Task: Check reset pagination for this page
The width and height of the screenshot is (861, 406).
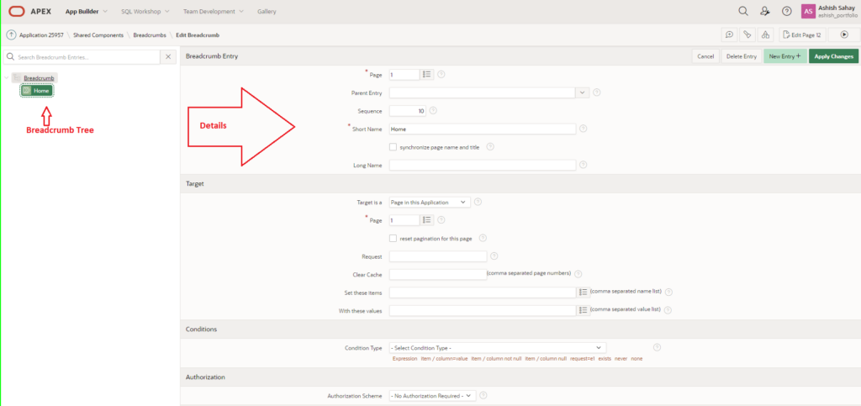Action: [394, 238]
